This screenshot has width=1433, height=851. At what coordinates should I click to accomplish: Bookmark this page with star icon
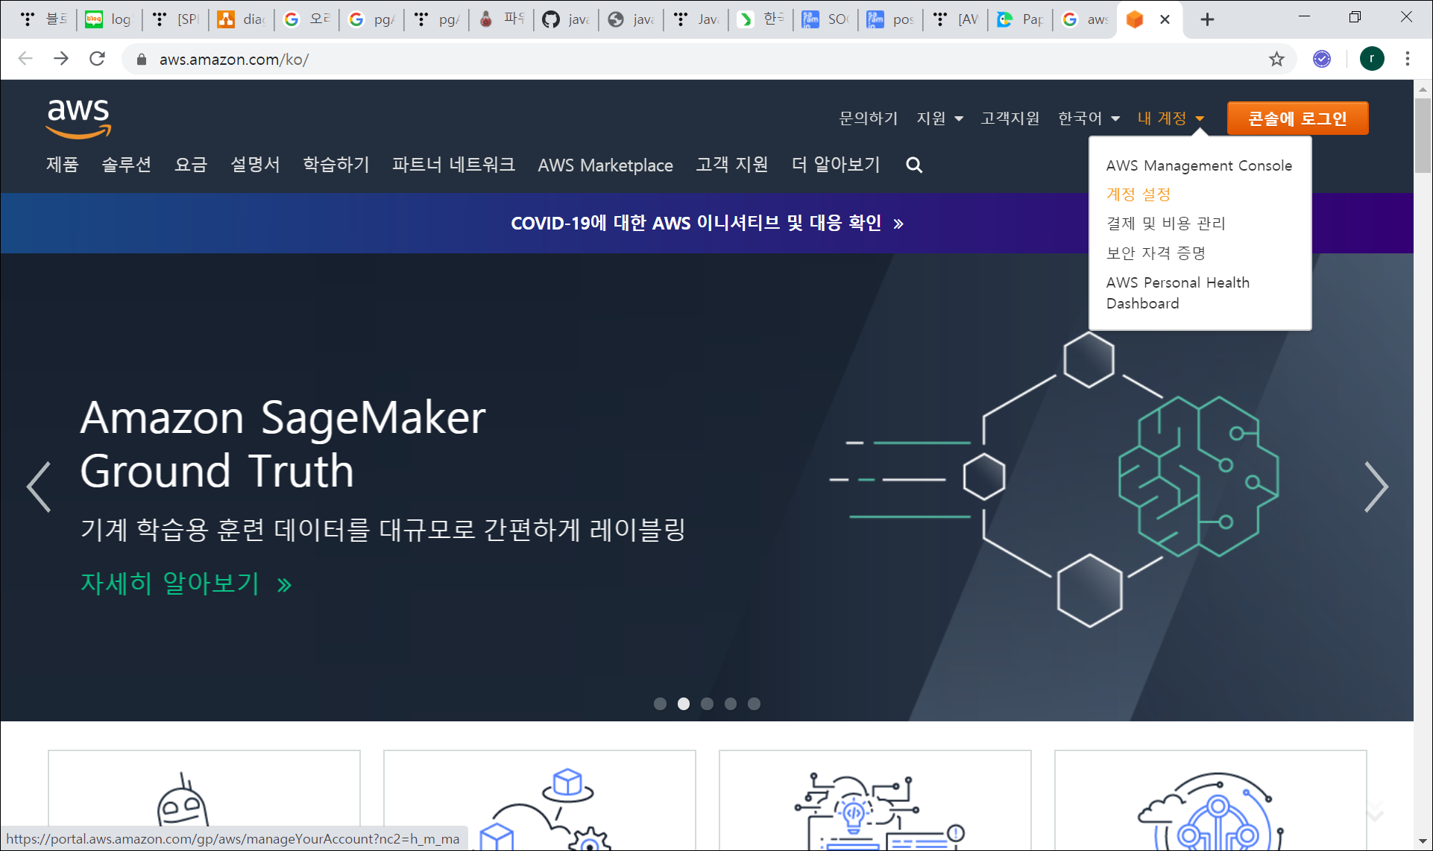1276,59
